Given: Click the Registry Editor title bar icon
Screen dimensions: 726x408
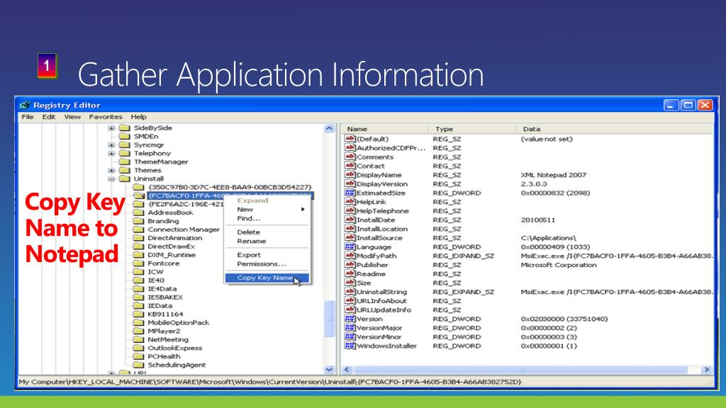Looking at the screenshot, I should pos(25,105).
